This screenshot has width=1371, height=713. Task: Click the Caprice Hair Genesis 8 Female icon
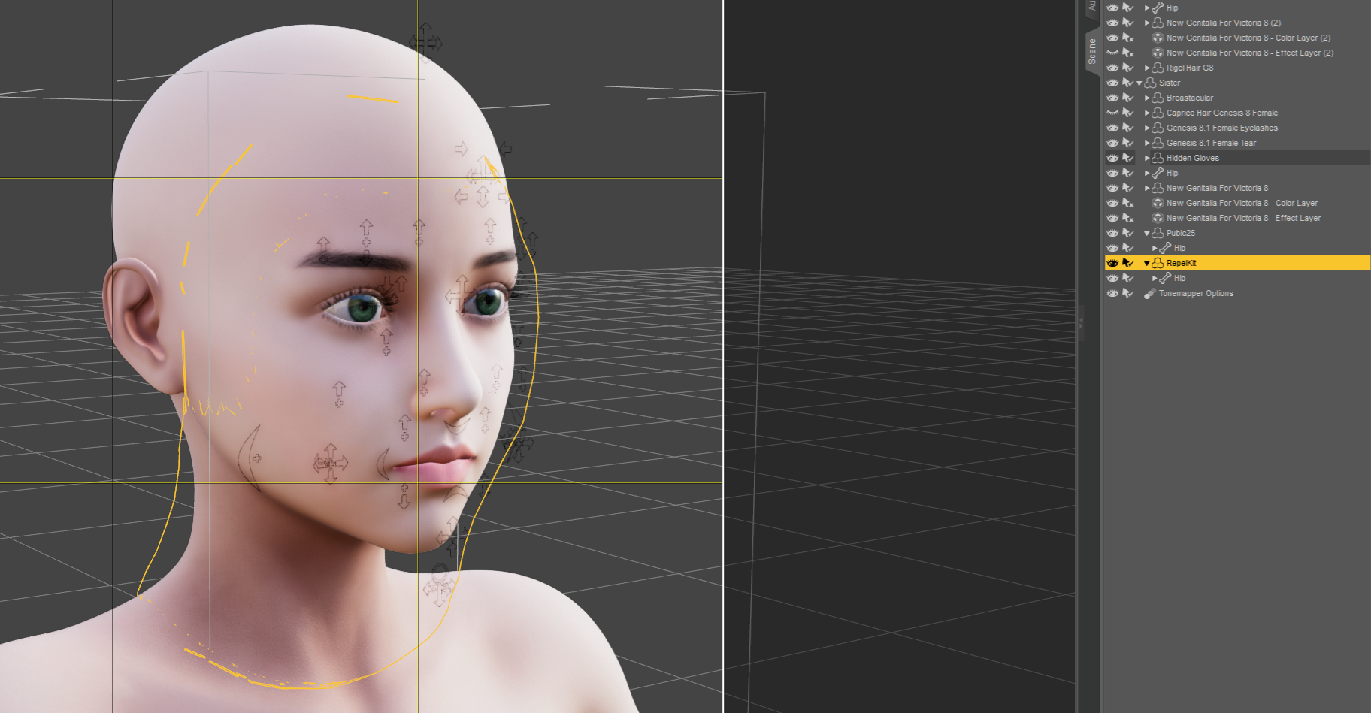(x=1158, y=113)
